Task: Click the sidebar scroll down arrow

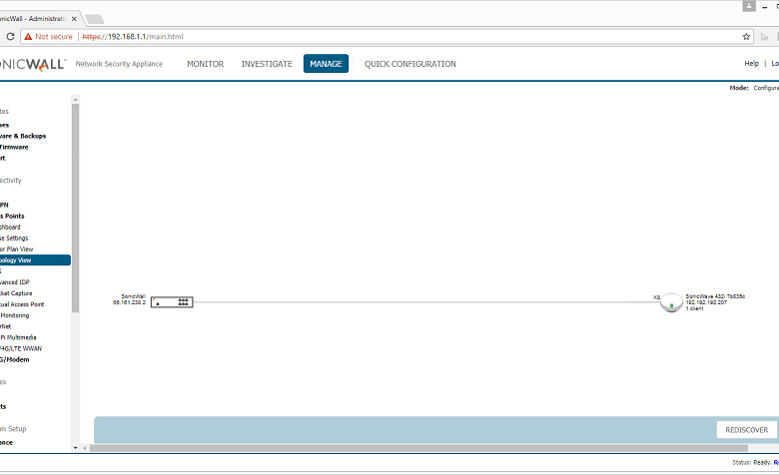Action: [76, 448]
